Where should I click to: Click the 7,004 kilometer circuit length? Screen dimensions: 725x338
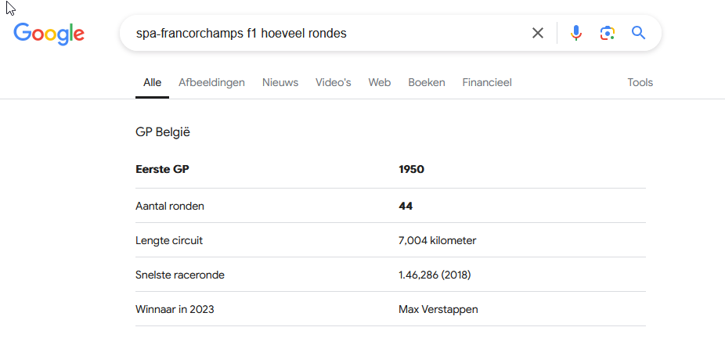437,240
